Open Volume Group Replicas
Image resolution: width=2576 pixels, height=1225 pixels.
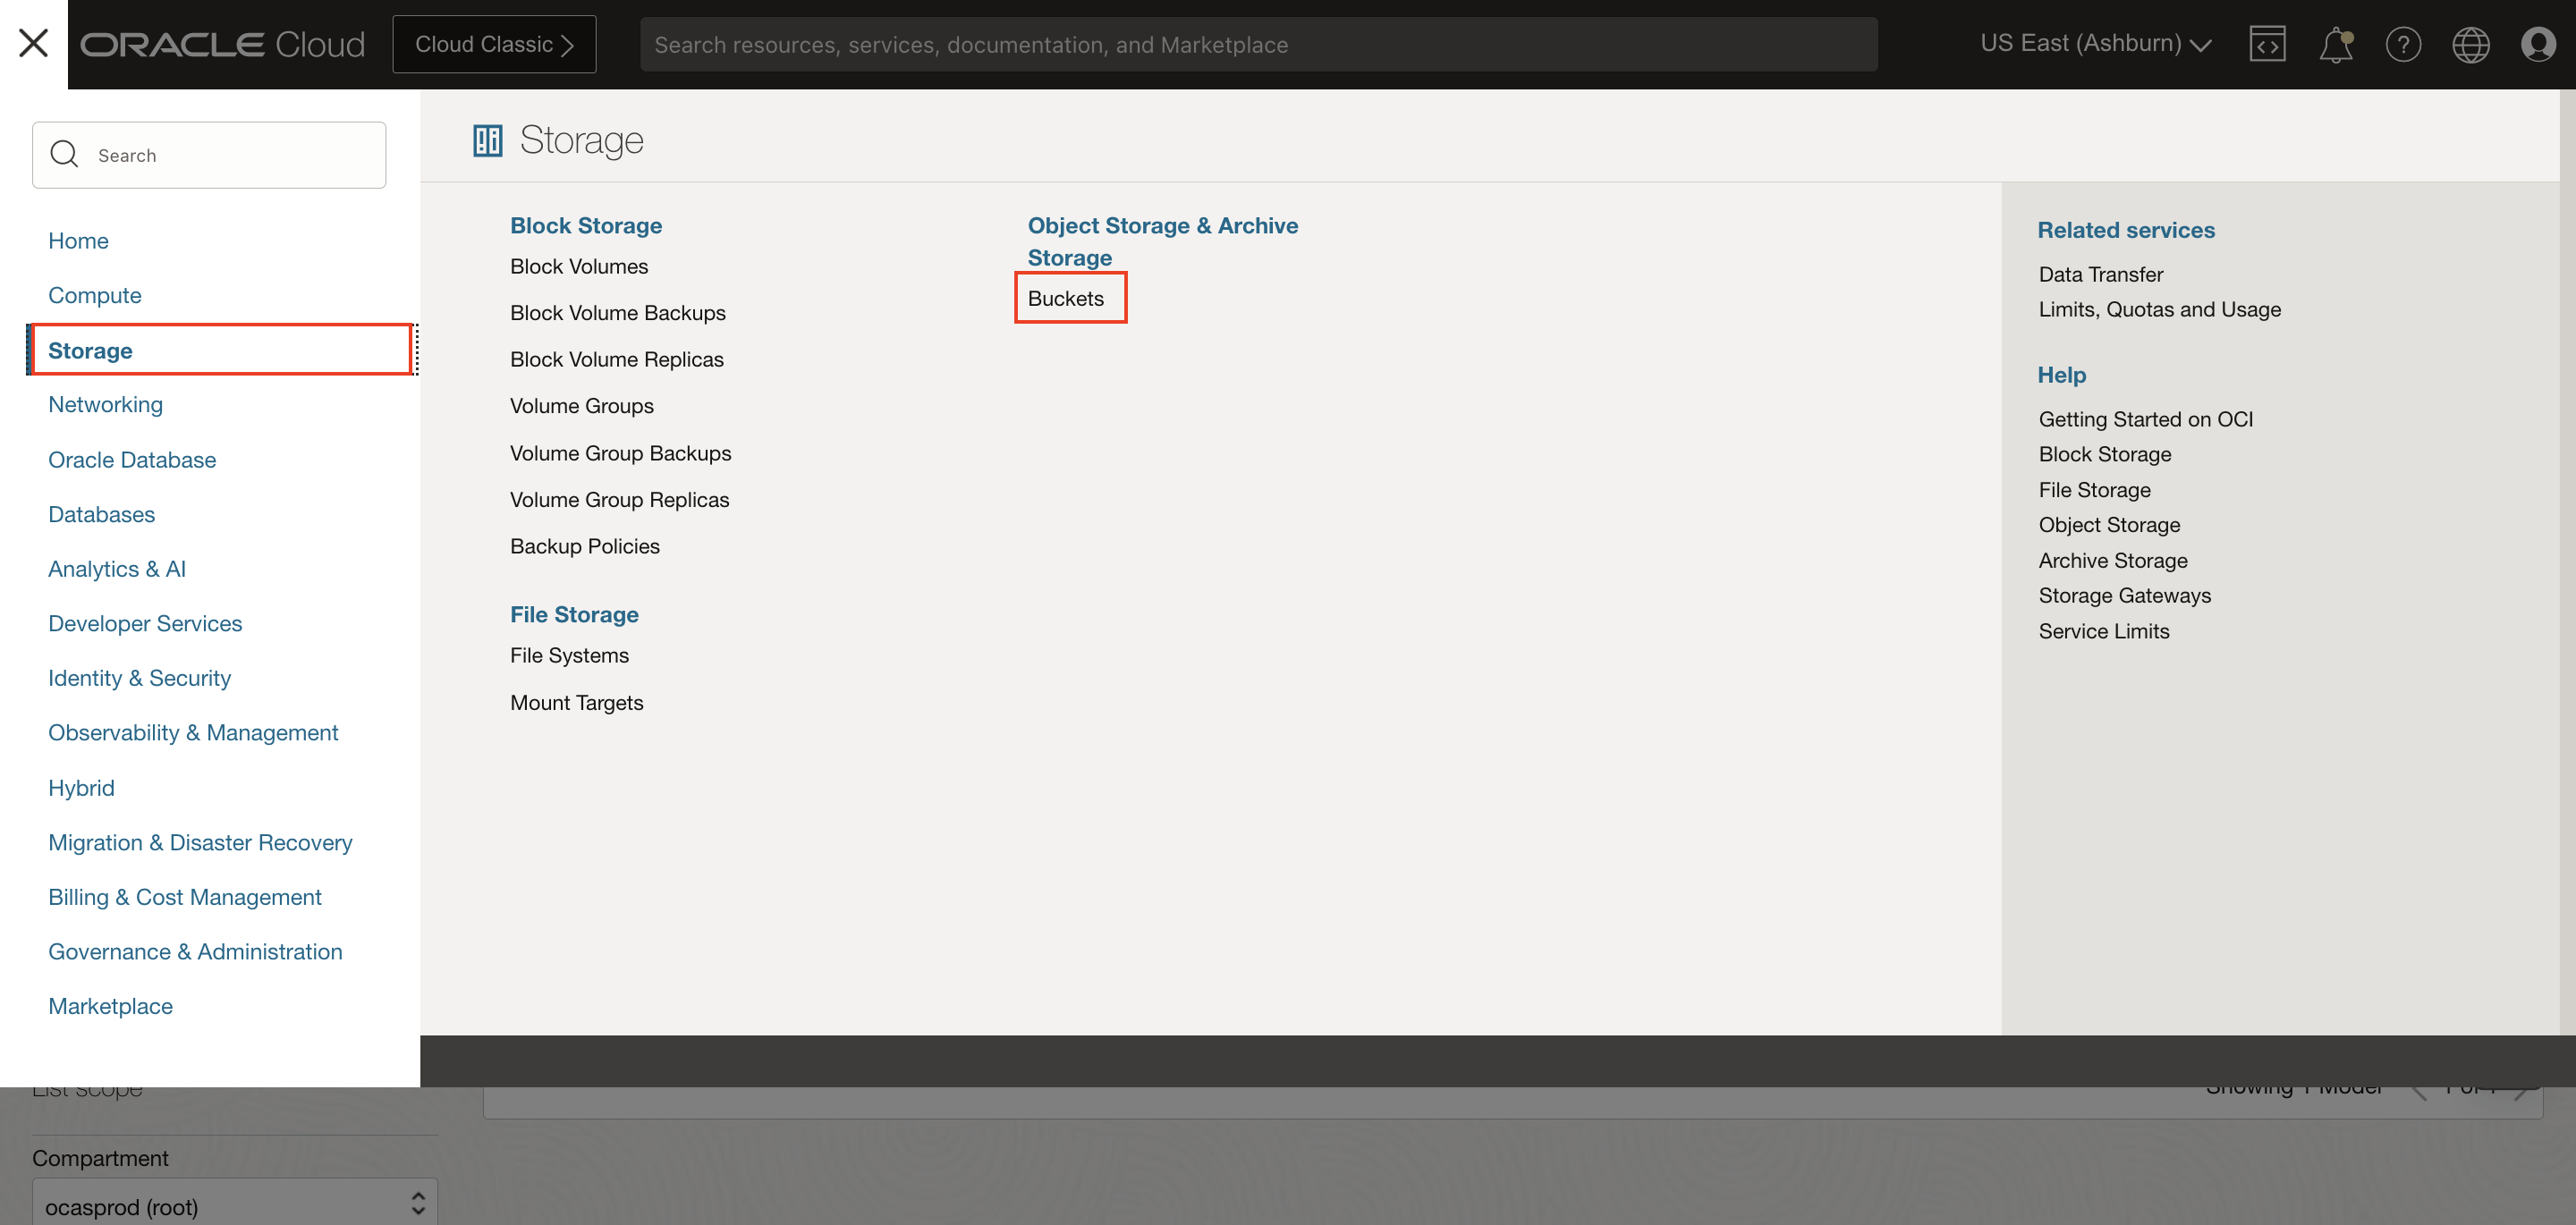click(620, 499)
